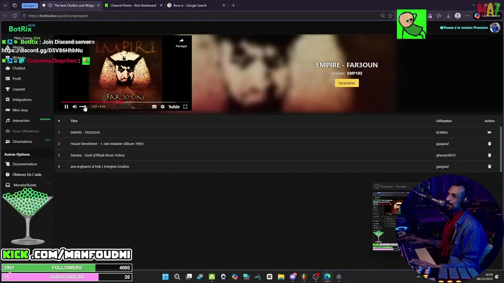Image resolution: width=504 pixels, height=283 pixels.
Task: Close the BotRix ChatBot browser tab
Action: point(98,6)
